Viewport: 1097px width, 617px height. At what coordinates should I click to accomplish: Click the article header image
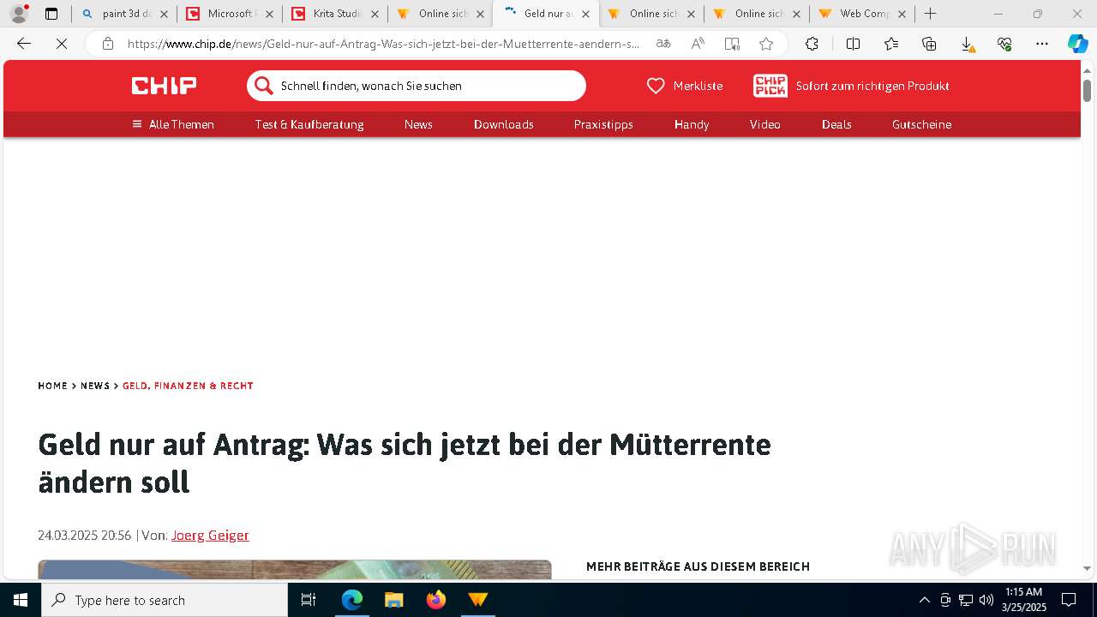[295, 570]
